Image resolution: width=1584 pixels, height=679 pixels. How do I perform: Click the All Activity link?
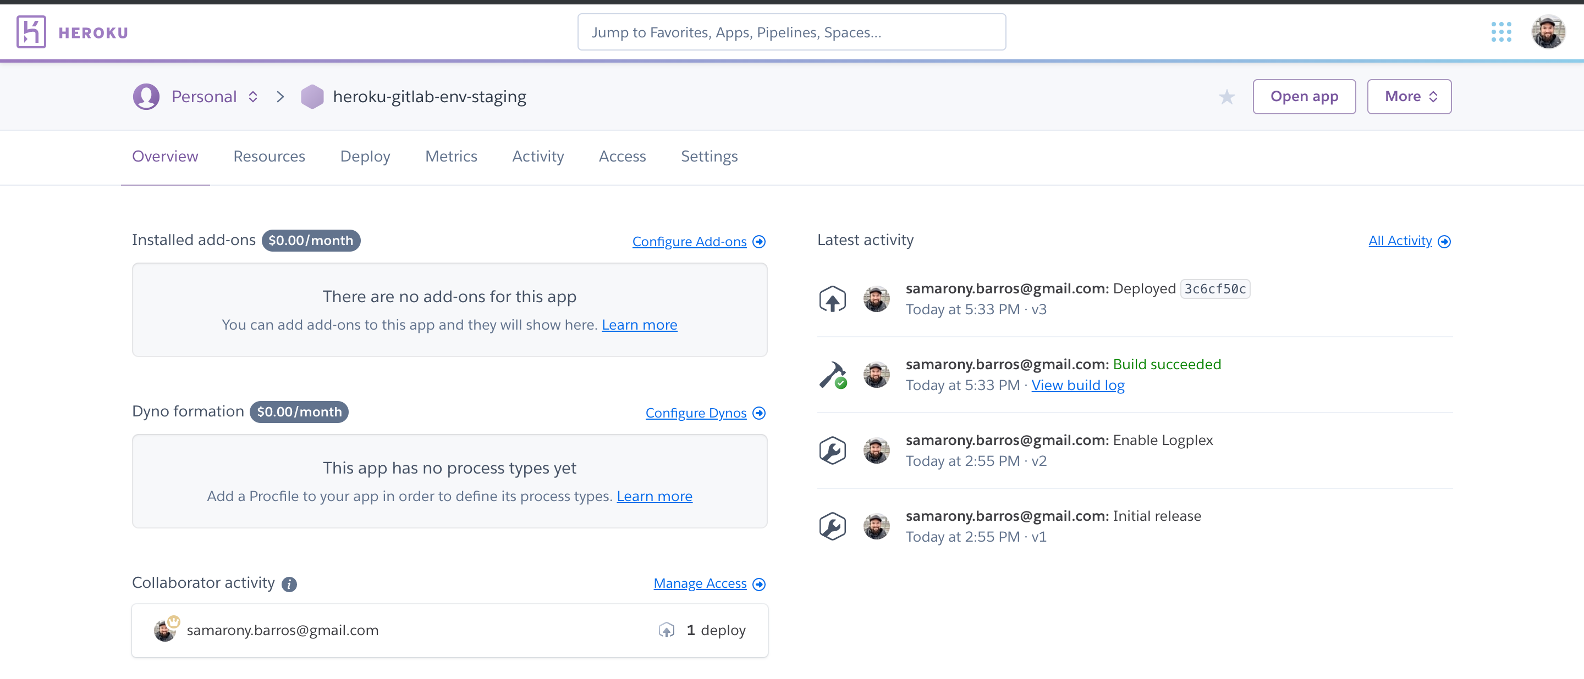click(x=1400, y=241)
